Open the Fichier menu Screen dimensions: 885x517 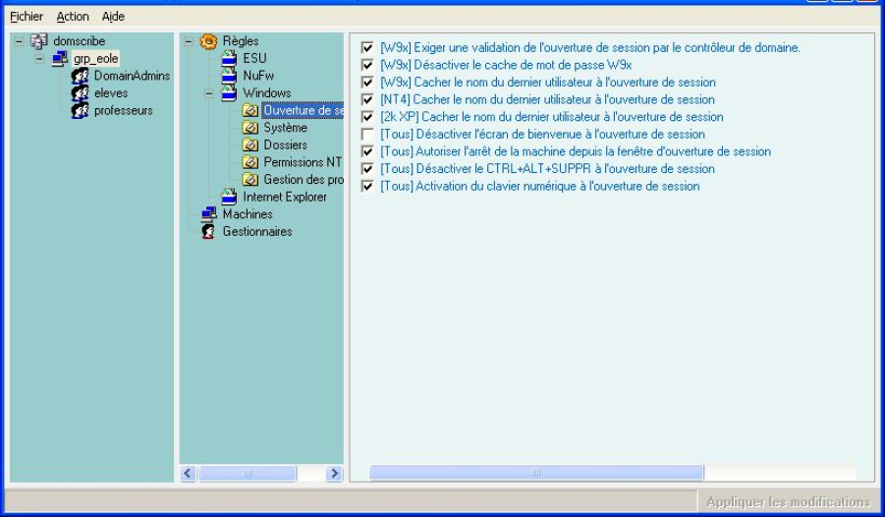[27, 17]
